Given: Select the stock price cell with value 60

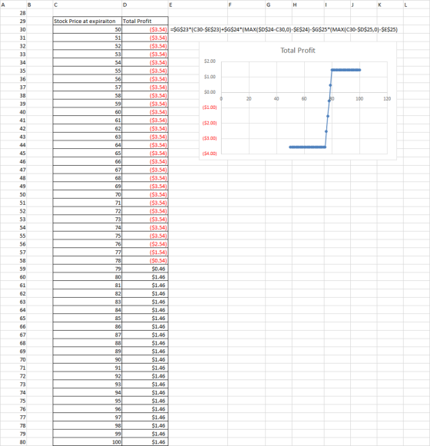Looking at the screenshot, I should coord(87,112).
